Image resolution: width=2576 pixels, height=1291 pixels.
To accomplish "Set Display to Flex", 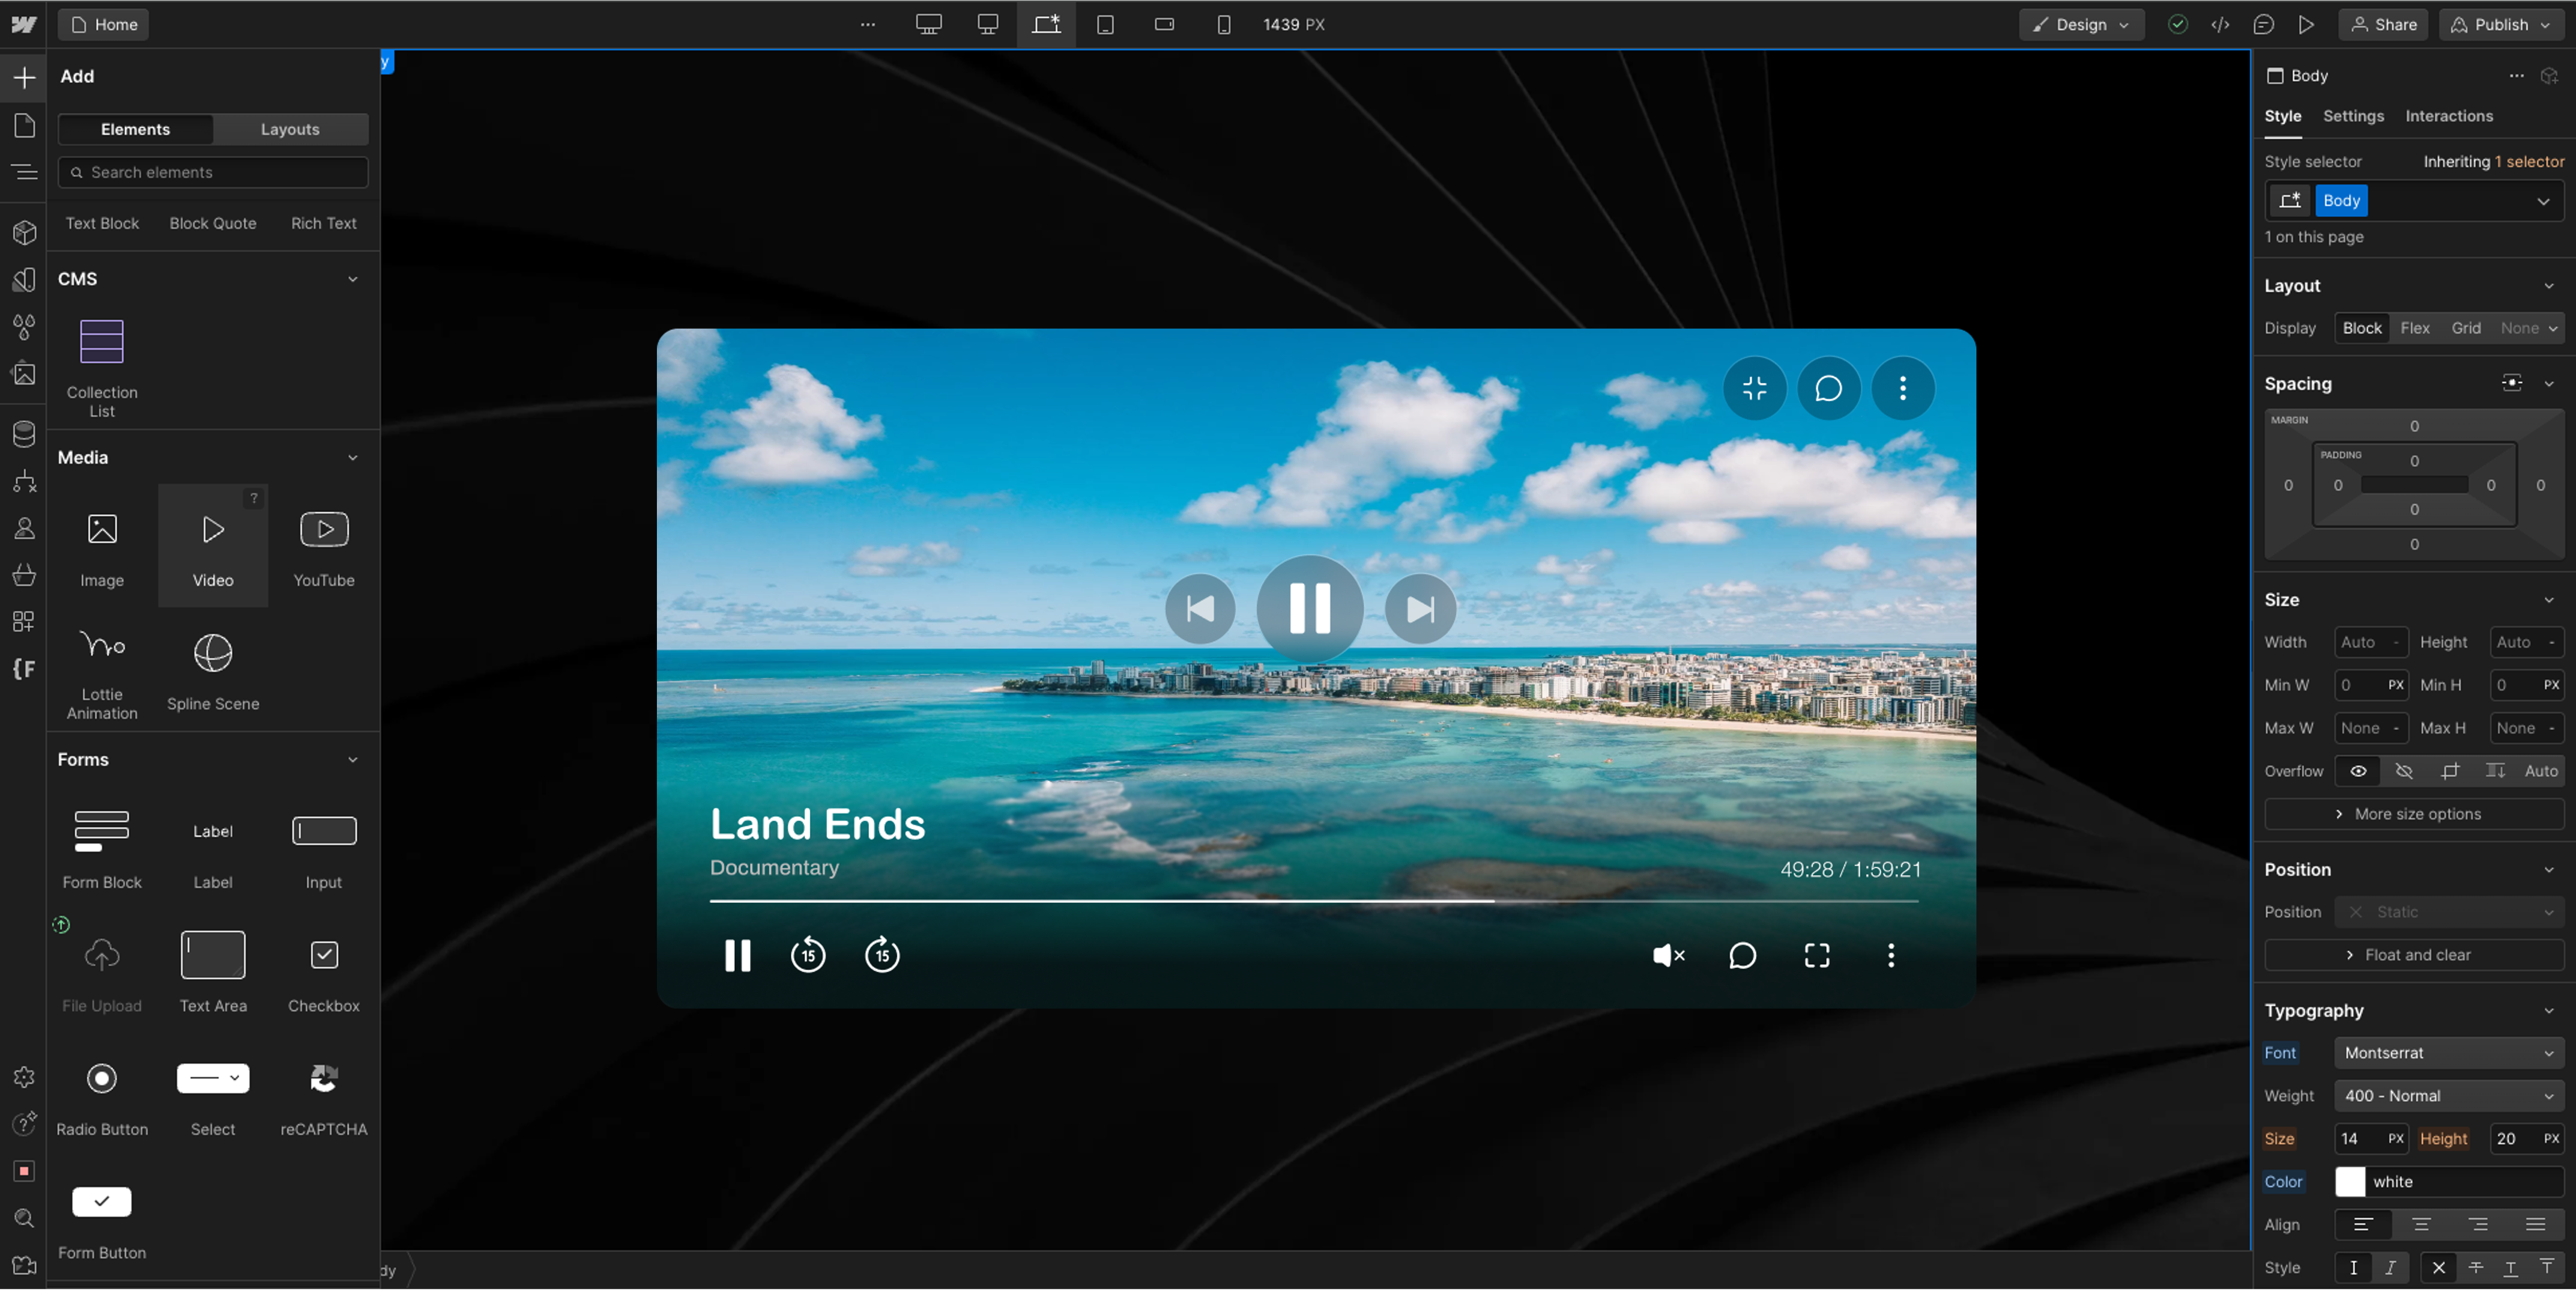I will point(2414,327).
